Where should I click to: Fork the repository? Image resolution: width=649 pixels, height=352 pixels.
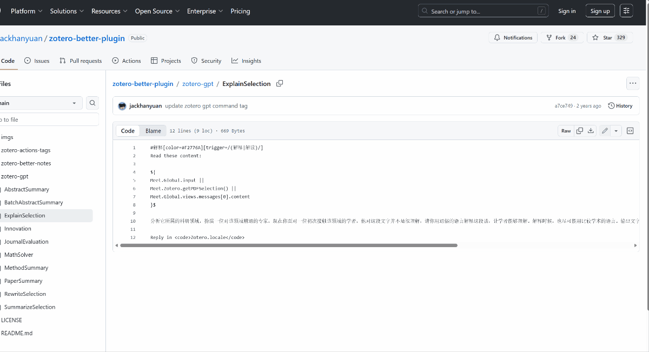click(562, 38)
